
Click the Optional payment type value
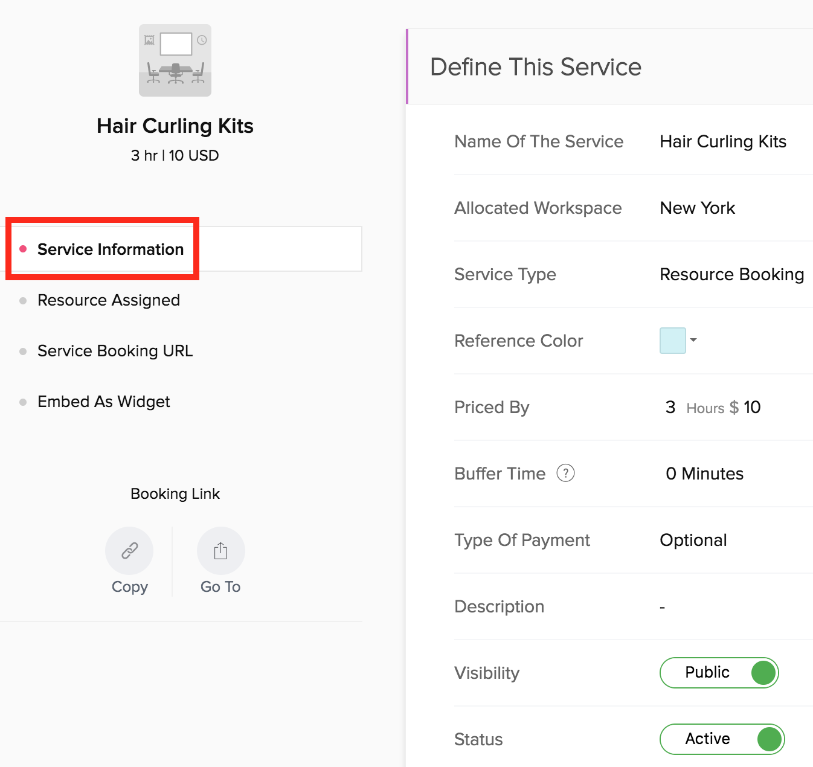pyautogui.click(x=693, y=540)
